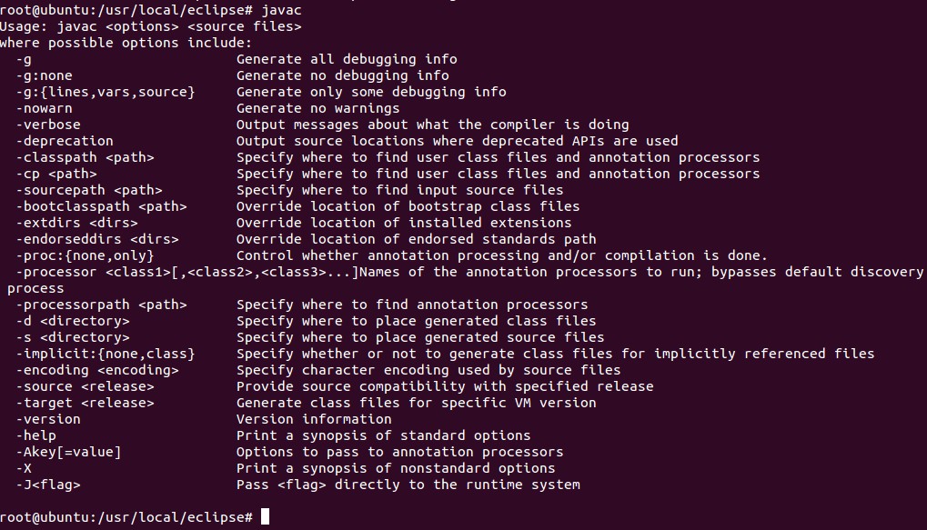Screen dimensions: 927x530
Task: Click the "-help" option text
Action: (x=36, y=435)
